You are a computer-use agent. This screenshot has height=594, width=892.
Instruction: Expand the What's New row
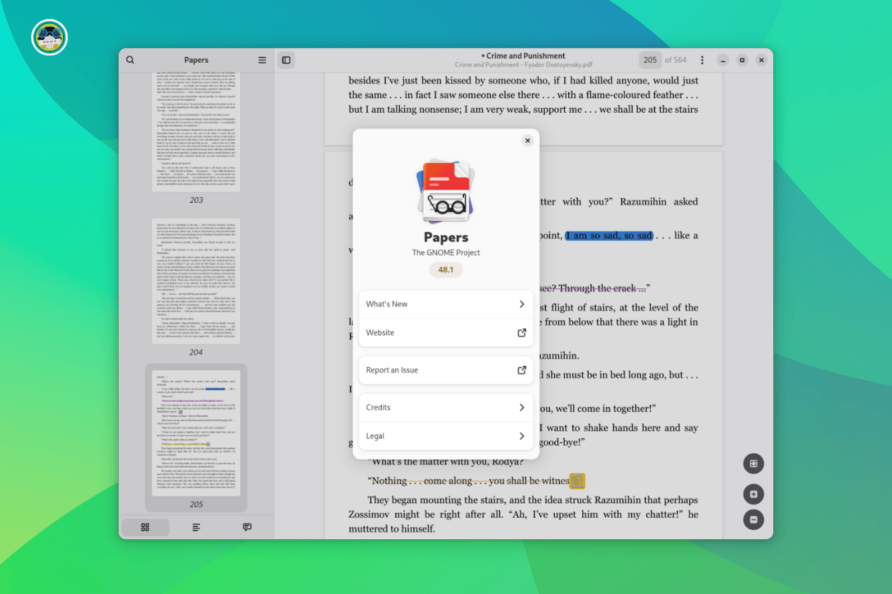pos(445,304)
